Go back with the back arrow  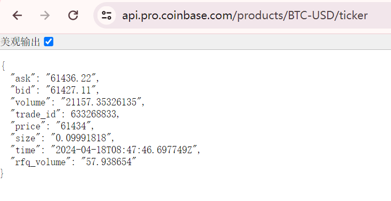(17, 16)
